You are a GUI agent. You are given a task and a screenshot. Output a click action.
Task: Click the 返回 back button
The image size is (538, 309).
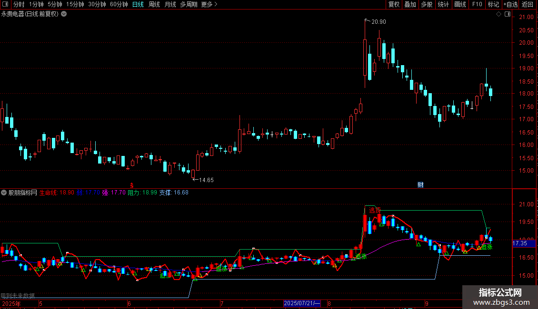528,4
